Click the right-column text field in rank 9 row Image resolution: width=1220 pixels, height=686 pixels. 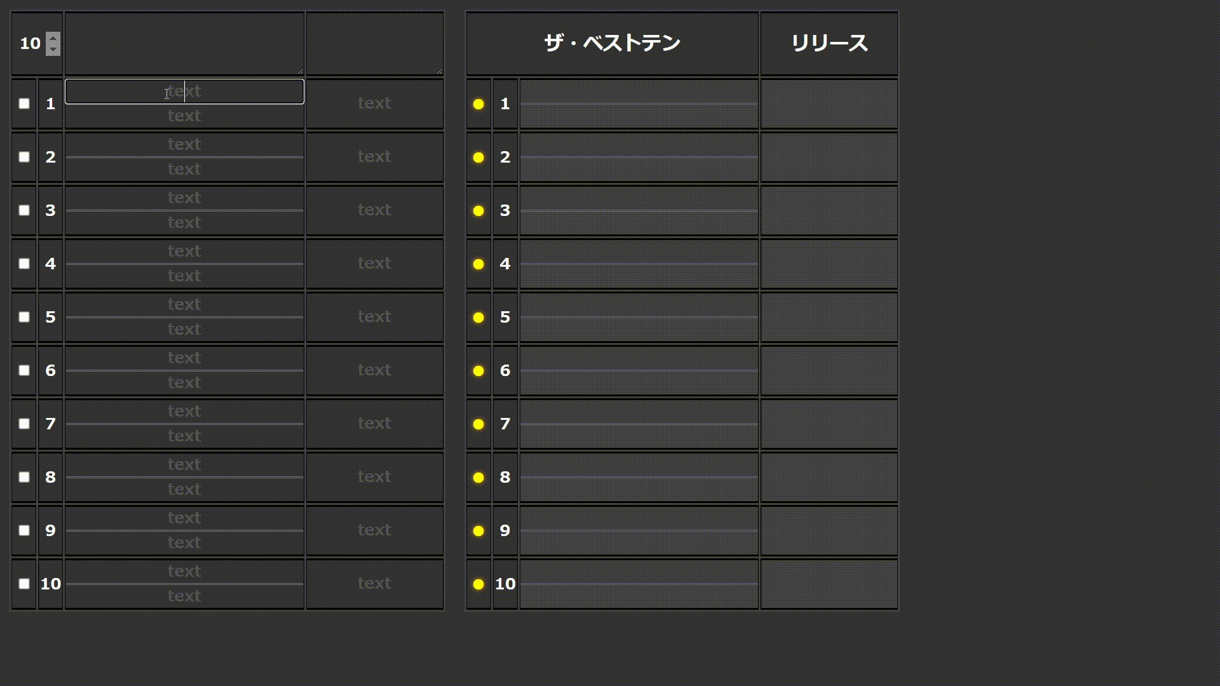[x=374, y=530]
